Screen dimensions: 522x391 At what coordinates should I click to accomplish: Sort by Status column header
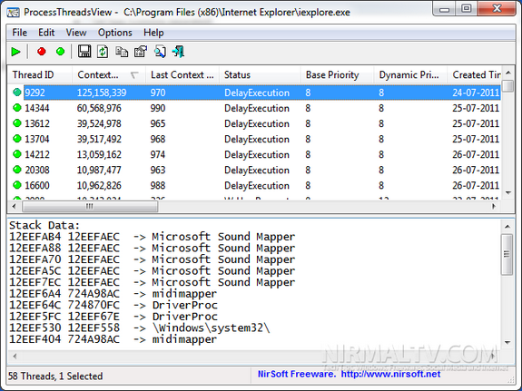pos(260,75)
